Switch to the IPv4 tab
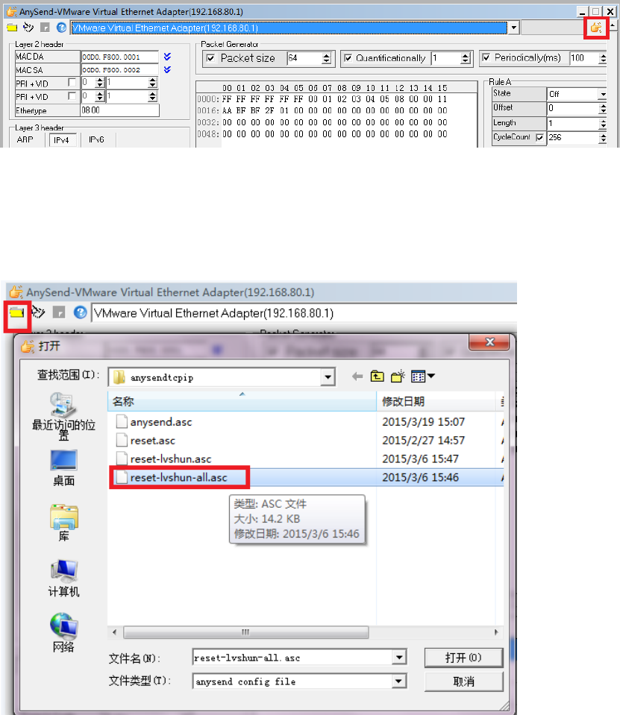620x715 pixels. point(62,140)
